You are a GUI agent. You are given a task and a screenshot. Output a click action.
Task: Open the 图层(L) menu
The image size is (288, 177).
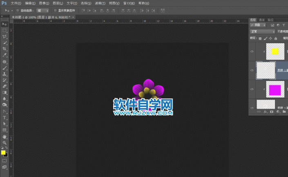(58, 3)
